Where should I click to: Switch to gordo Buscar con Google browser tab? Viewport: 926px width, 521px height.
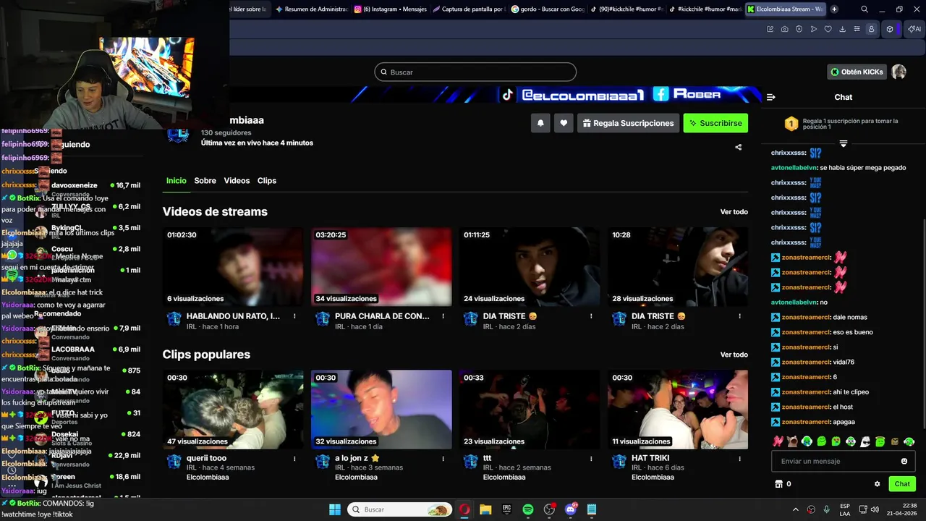click(x=547, y=9)
